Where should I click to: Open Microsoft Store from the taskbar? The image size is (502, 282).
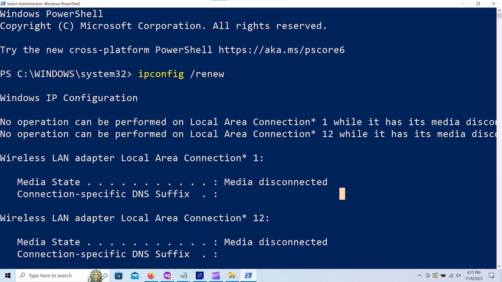tap(118, 275)
